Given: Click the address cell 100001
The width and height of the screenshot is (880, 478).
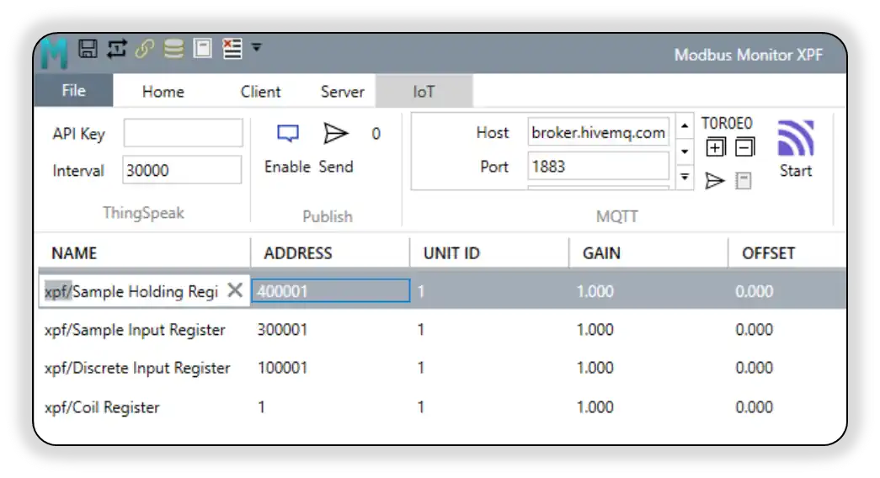Looking at the screenshot, I should (x=282, y=368).
